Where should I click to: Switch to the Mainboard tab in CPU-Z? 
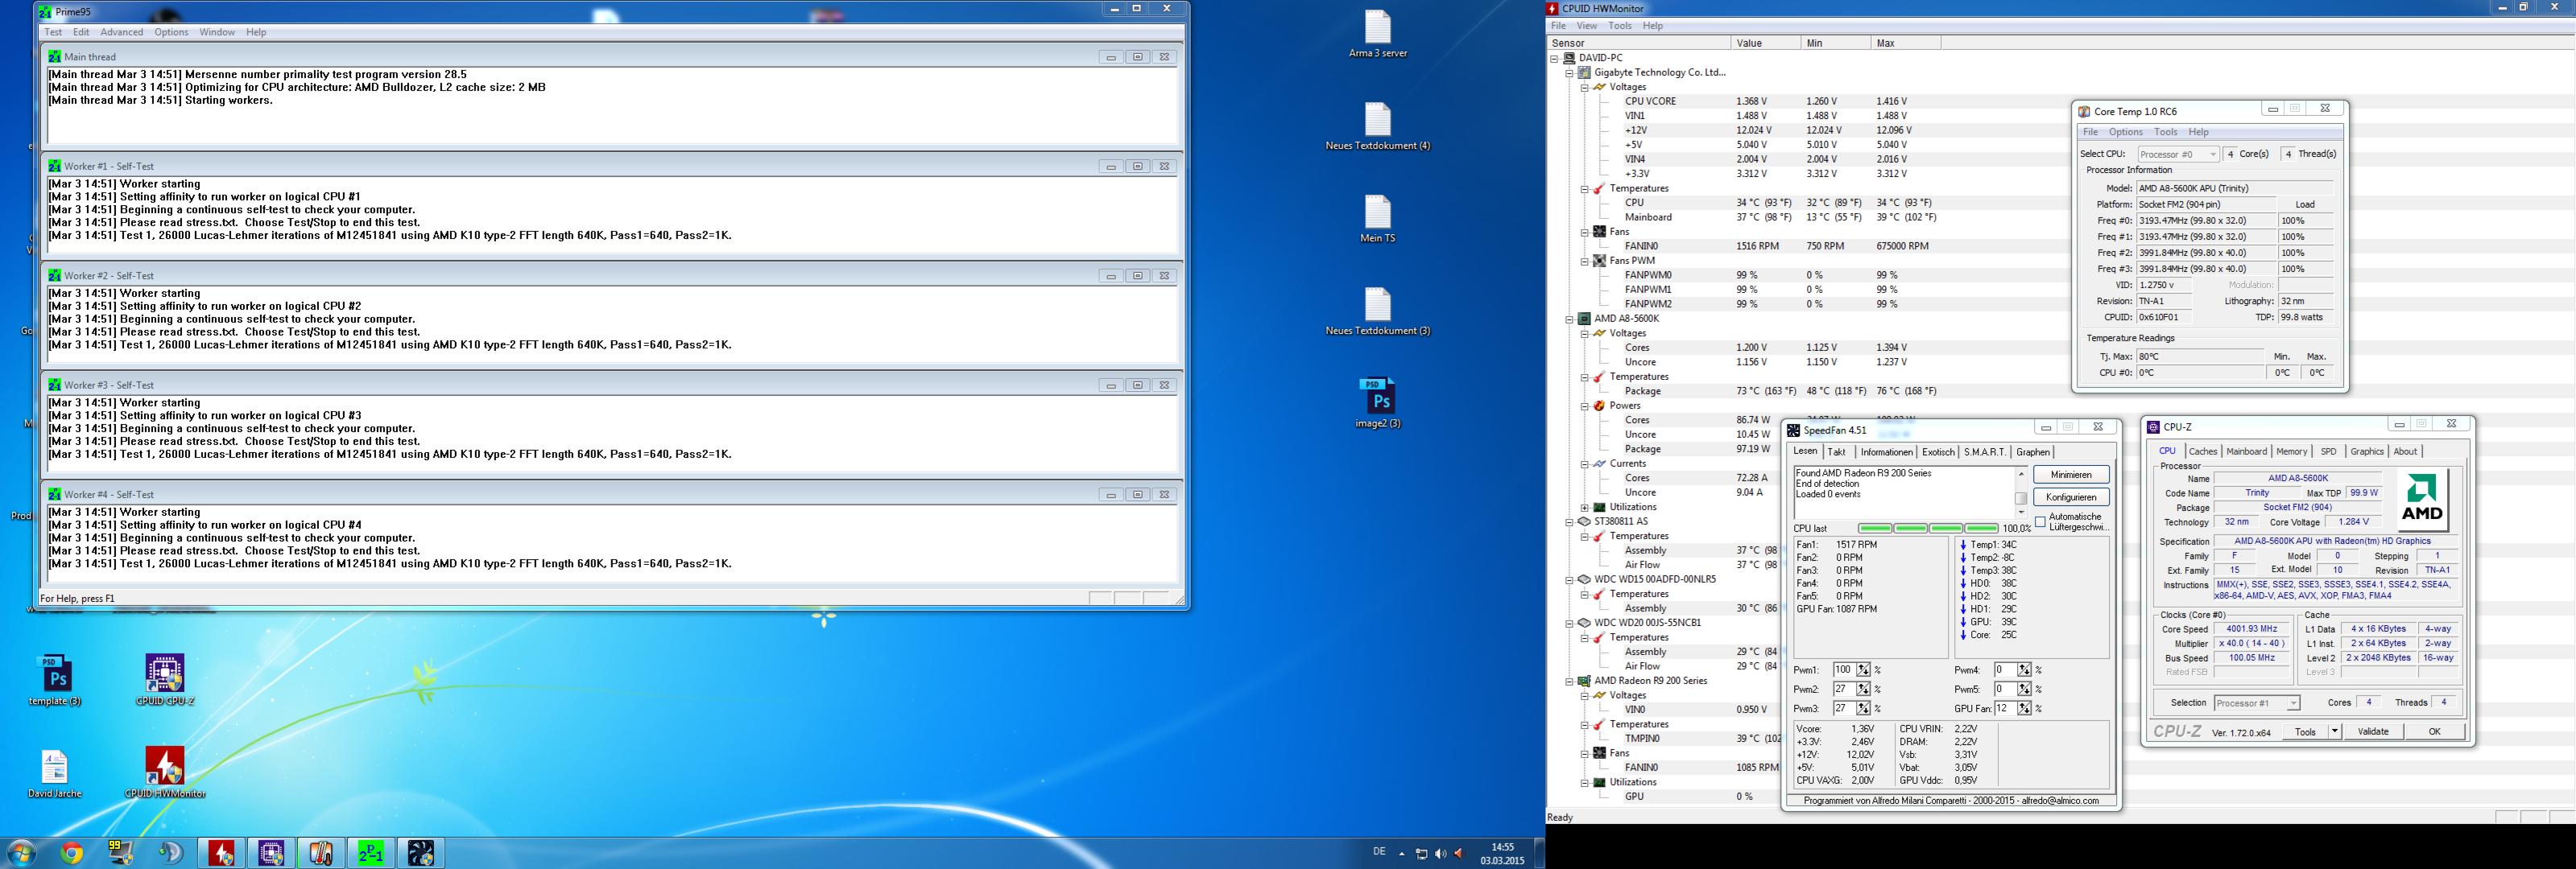click(2246, 451)
